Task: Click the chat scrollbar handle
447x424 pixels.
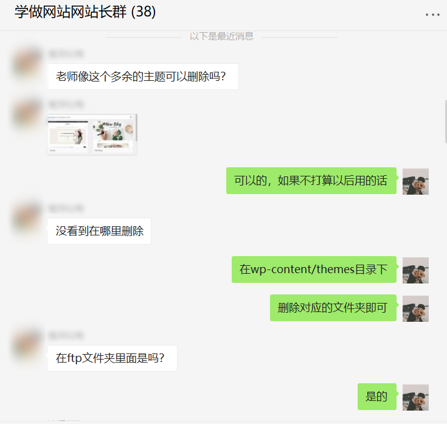Action: click(x=446, y=122)
